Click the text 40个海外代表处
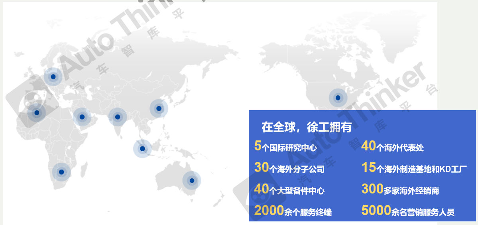Image resolution: width=478 pixels, height=225 pixels. [393, 147]
